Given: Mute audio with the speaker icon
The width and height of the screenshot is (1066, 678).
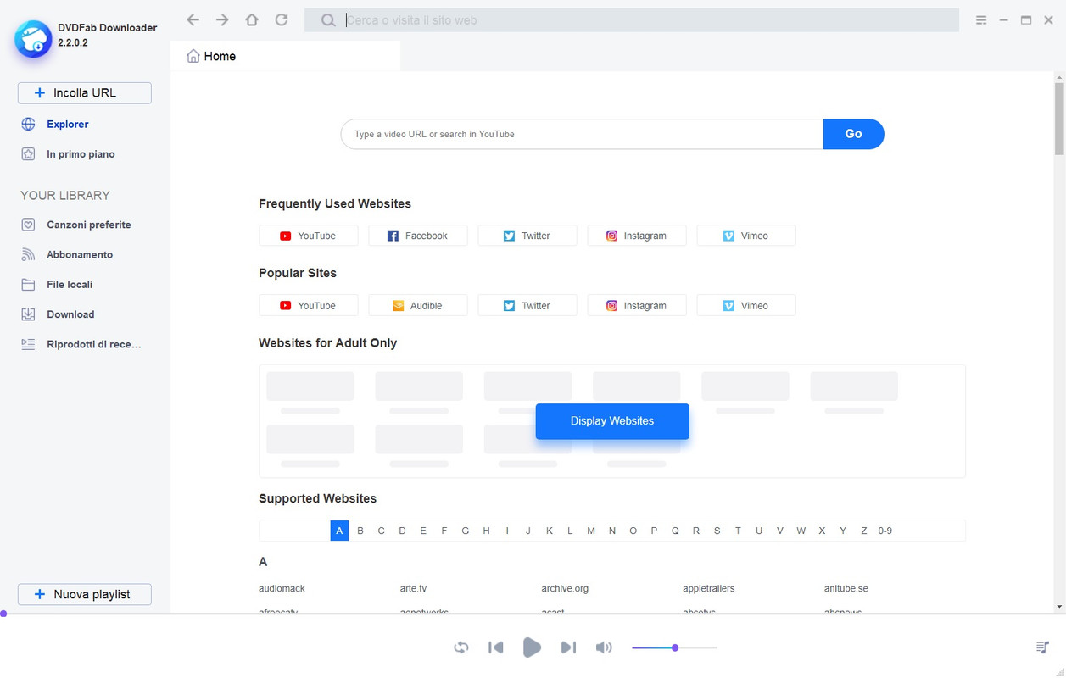Looking at the screenshot, I should pos(604,647).
